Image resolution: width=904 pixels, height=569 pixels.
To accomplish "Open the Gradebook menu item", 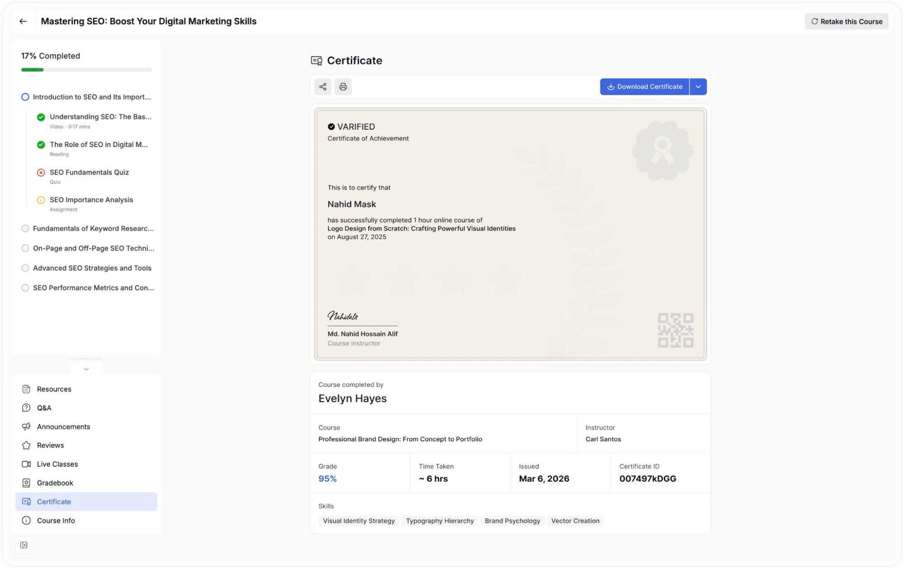I will click(x=86, y=483).
